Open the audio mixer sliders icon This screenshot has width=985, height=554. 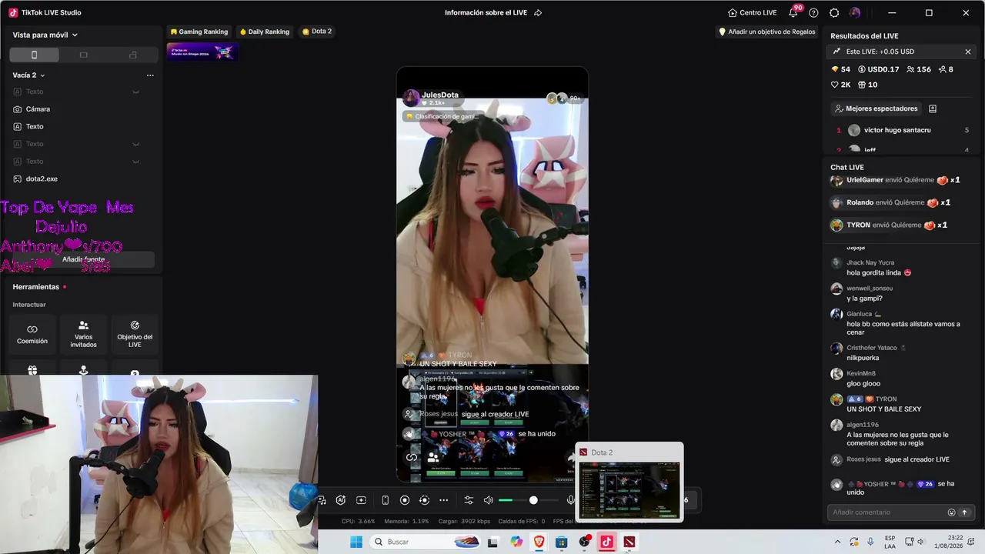(469, 500)
